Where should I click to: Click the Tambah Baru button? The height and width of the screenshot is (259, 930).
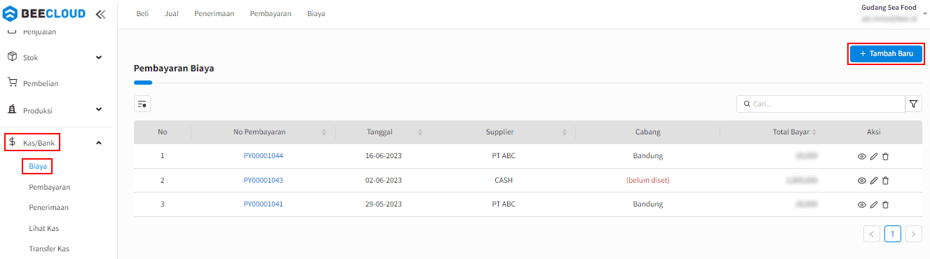(x=886, y=54)
